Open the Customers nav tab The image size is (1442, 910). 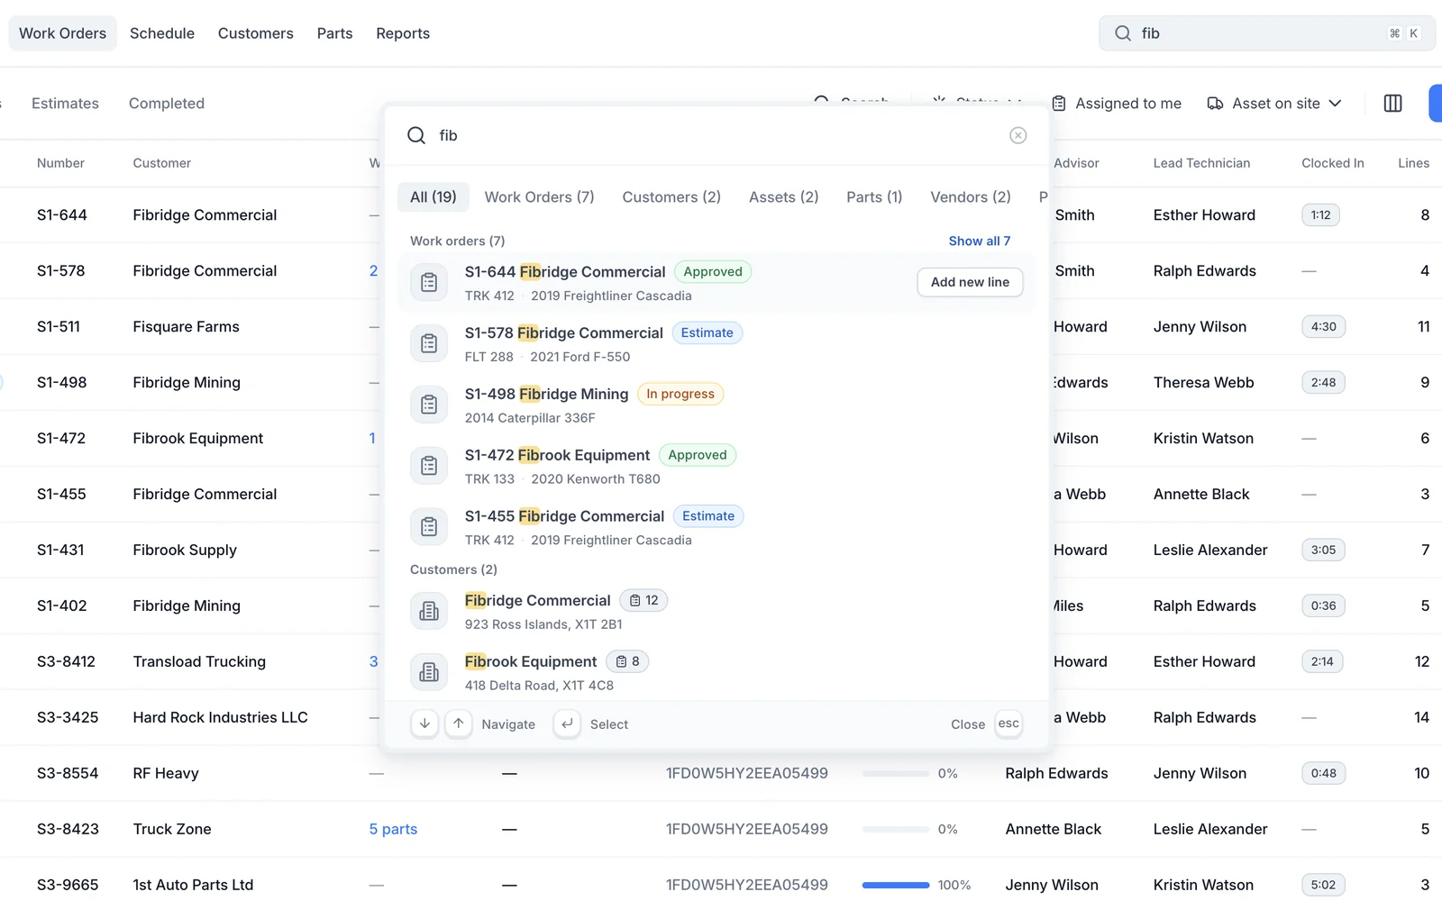256,33
